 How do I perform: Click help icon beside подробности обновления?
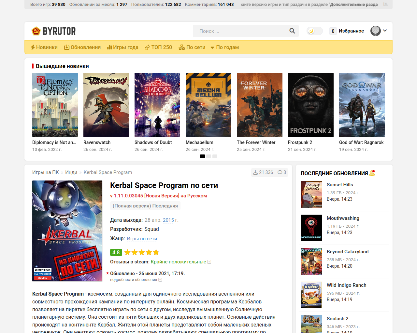tap(160, 280)
